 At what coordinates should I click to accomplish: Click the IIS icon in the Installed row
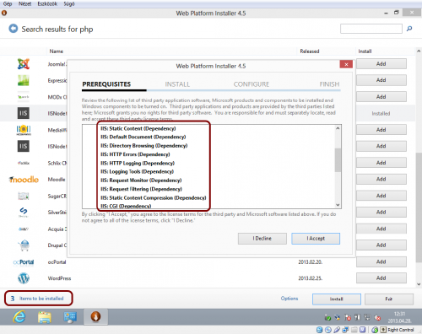coord(24,113)
